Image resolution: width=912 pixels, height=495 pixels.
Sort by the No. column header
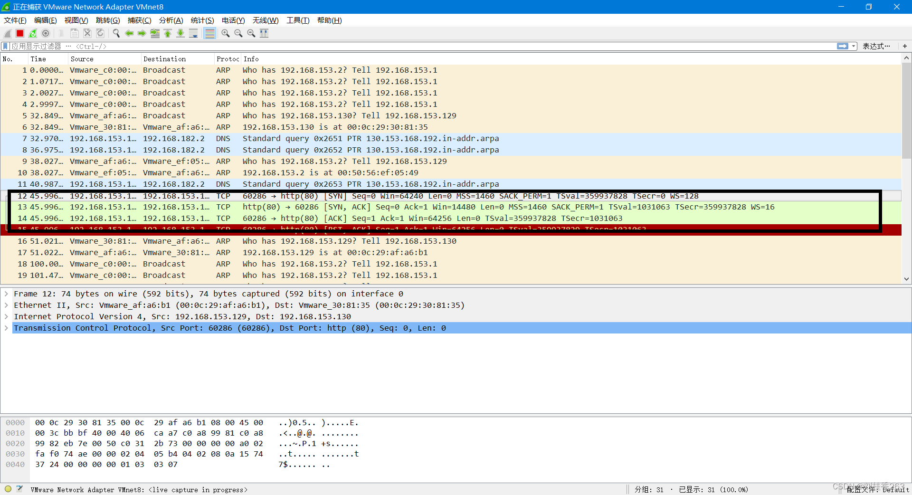pyautogui.click(x=14, y=59)
